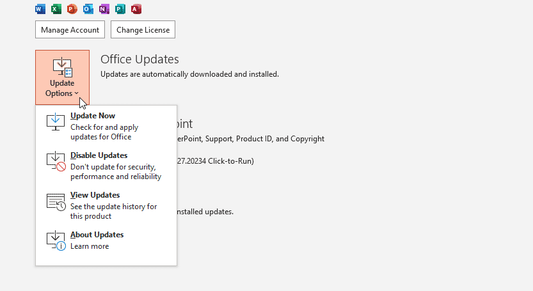Image resolution: width=533 pixels, height=291 pixels.
Task: Click the Publisher app icon
Action: 120,9
